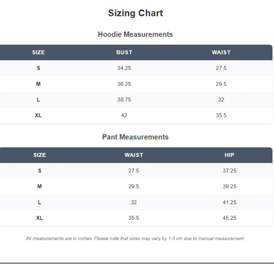This screenshot has height=266, width=274.
Task: Click pant hip value 41.25
Action: click(x=229, y=202)
